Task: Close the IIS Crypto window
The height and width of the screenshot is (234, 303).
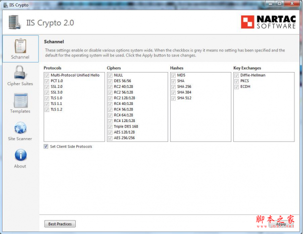Action: point(292,4)
